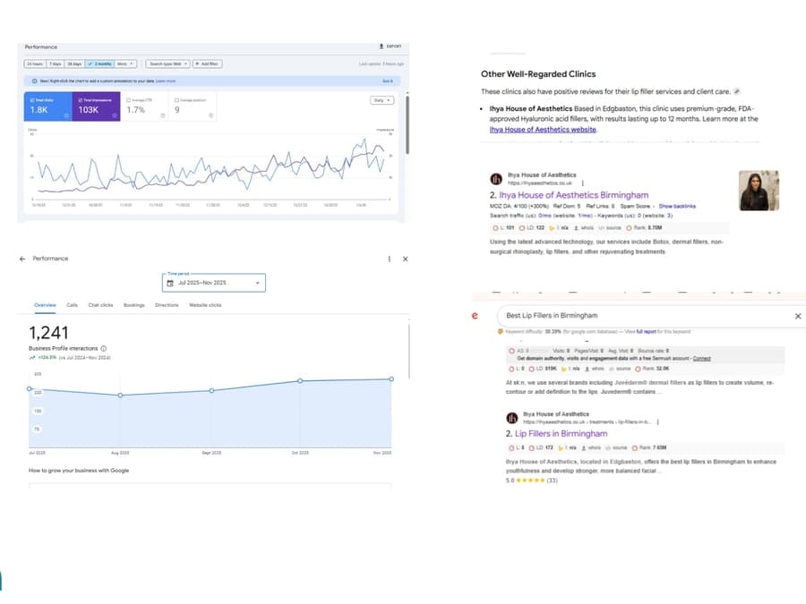
Task: Uncheck the Total clicks metric checkbox
Action: click(x=32, y=100)
